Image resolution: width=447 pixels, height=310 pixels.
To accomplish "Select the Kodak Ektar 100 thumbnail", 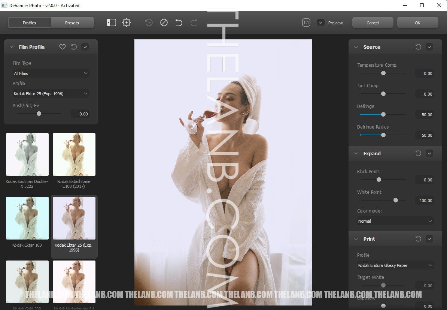I will [27, 218].
